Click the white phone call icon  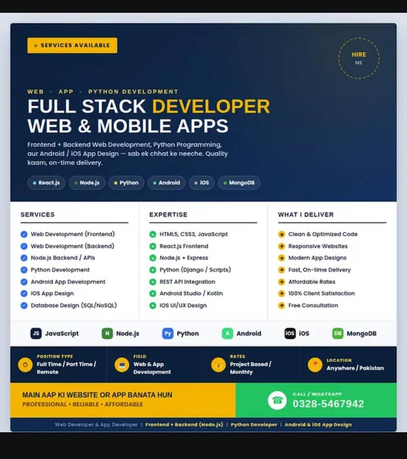pyautogui.click(x=277, y=400)
